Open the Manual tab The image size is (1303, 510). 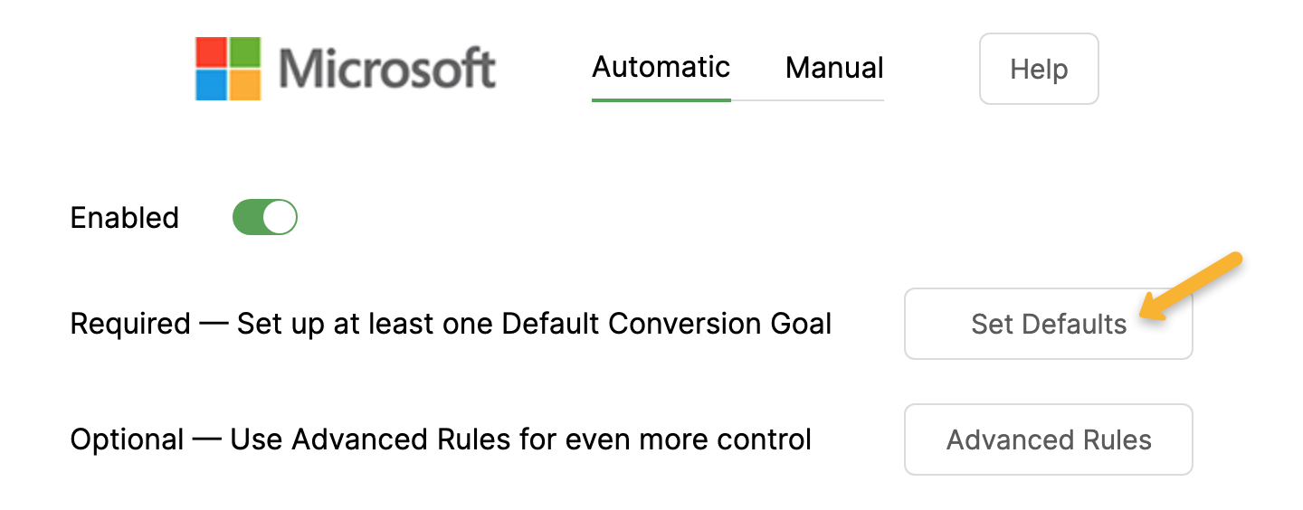pos(834,68)
